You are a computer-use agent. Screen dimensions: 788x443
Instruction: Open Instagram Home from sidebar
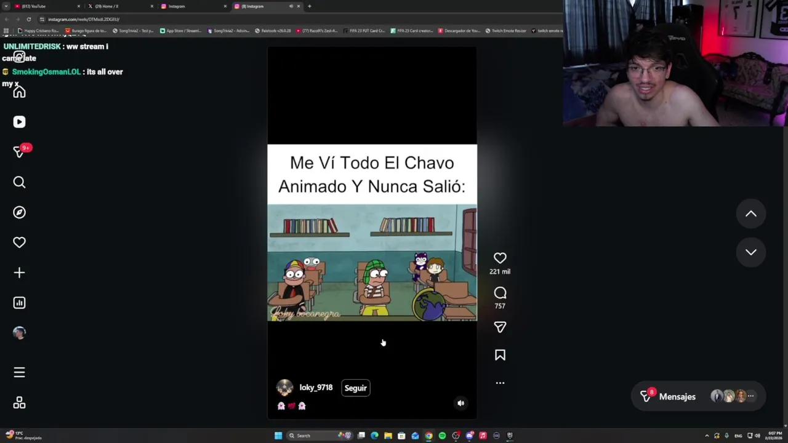pos(19,92)
